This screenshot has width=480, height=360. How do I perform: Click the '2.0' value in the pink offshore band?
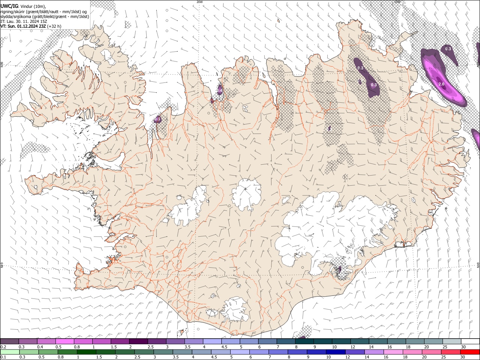(x=441, y=84)
